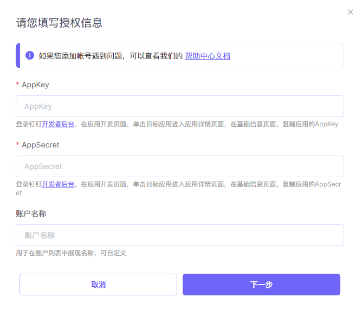Click the 取消 button
This screenshot has height=310, width=362.
point(98,285)
